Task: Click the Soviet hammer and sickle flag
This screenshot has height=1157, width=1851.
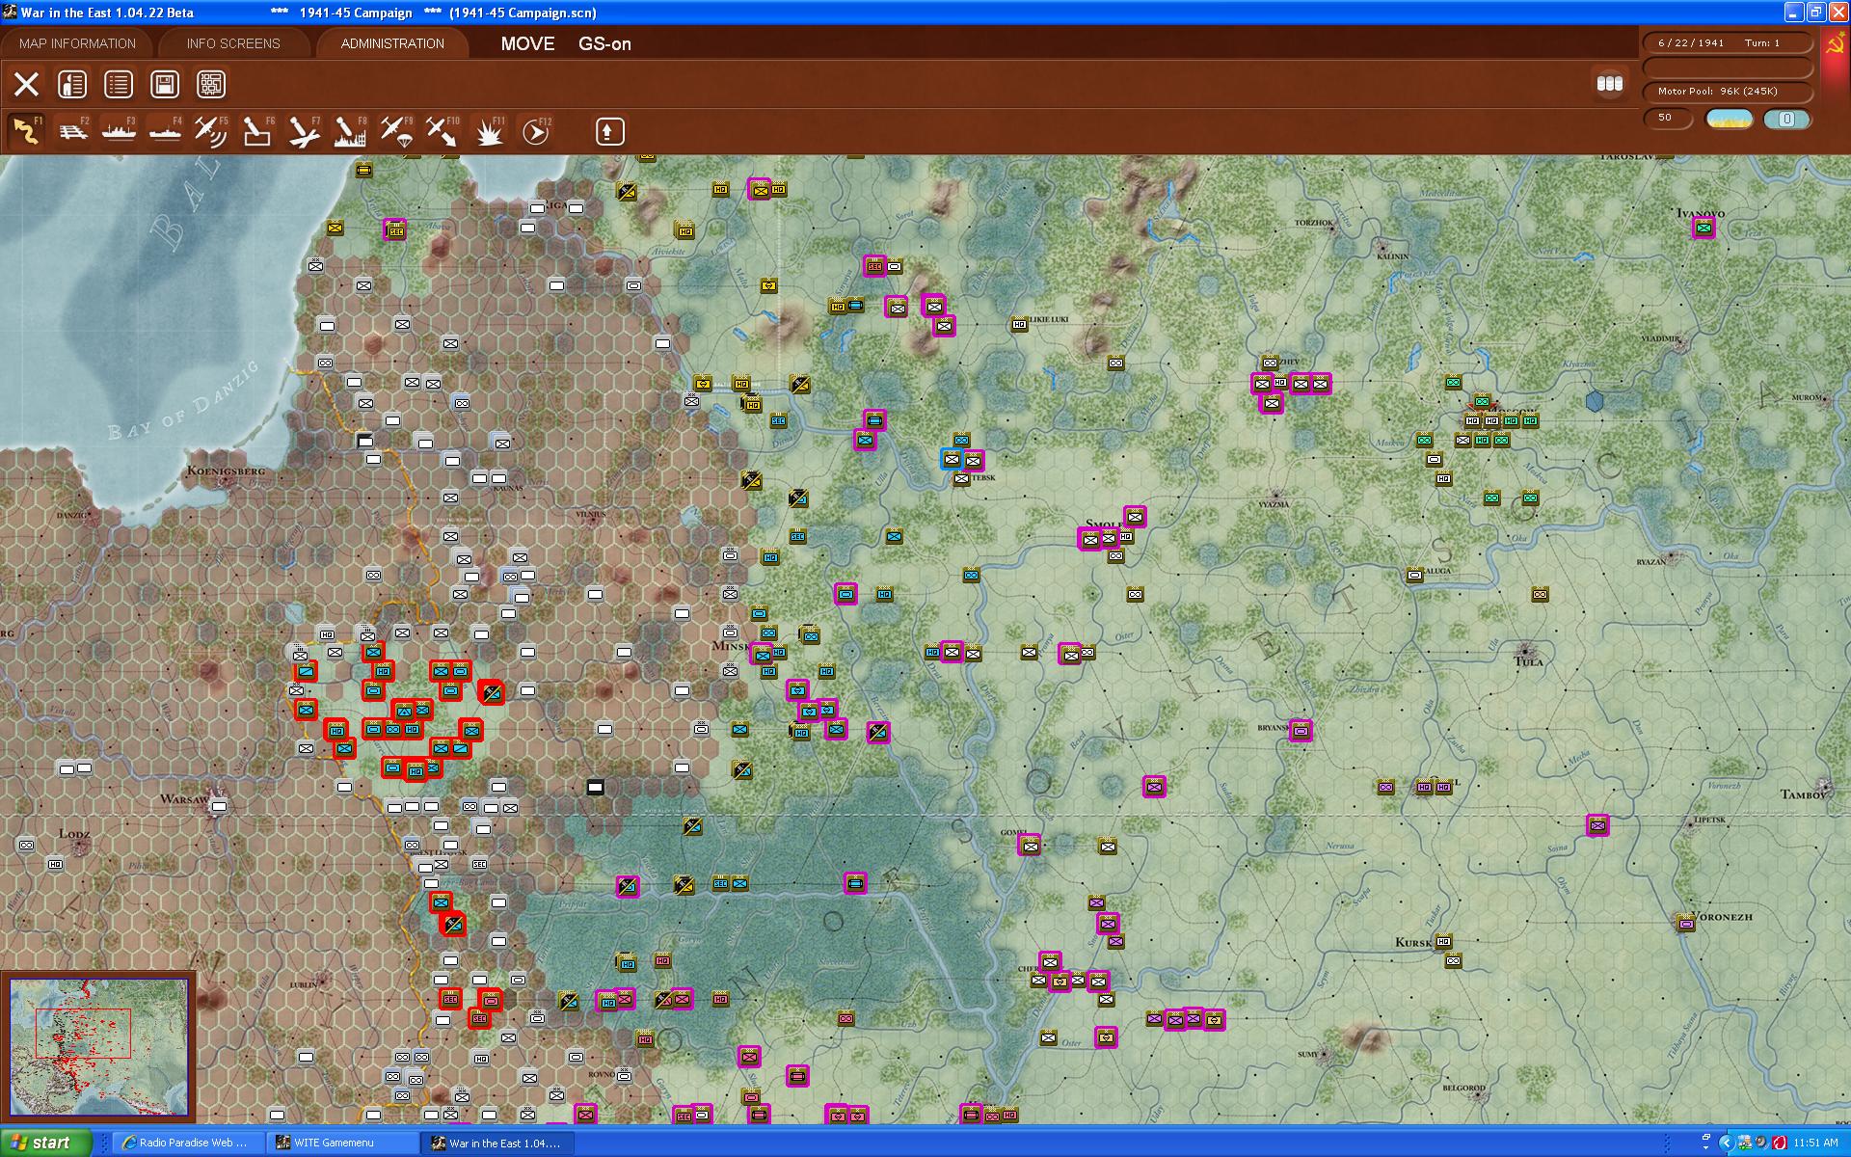Action: click(x=1835, y=46)
